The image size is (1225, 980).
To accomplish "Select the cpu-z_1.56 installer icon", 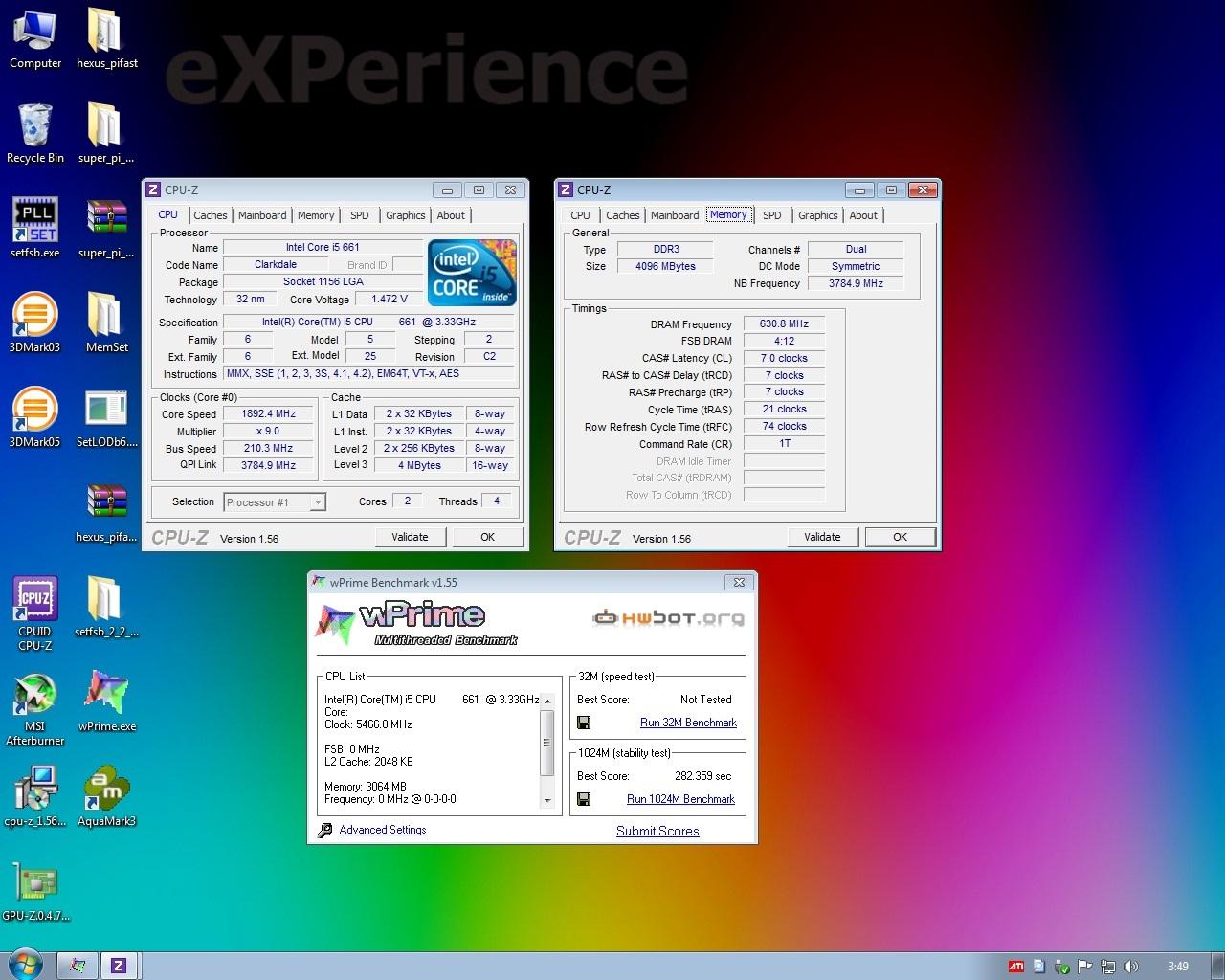I will click(35, 797).
